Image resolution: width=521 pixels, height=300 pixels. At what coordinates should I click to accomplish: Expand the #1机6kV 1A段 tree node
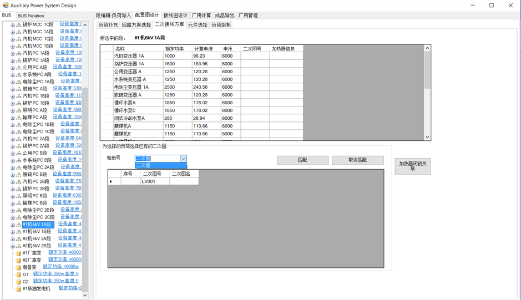tap(13, 225)
